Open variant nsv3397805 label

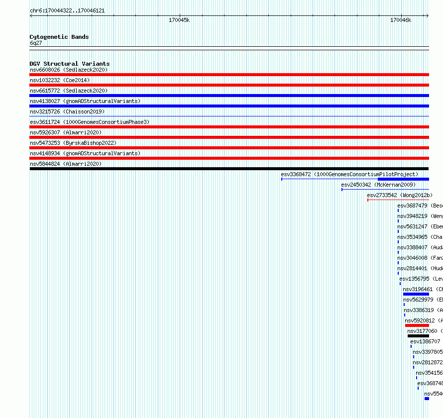click(x=428, y=352)
